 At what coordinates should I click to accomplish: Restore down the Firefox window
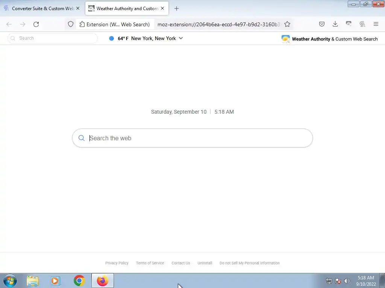coord(366,4)
